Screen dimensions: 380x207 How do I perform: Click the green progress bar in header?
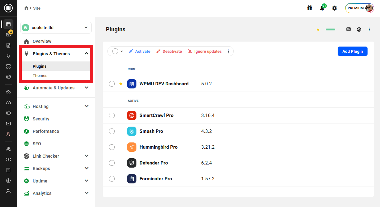[x=330, y=29]
